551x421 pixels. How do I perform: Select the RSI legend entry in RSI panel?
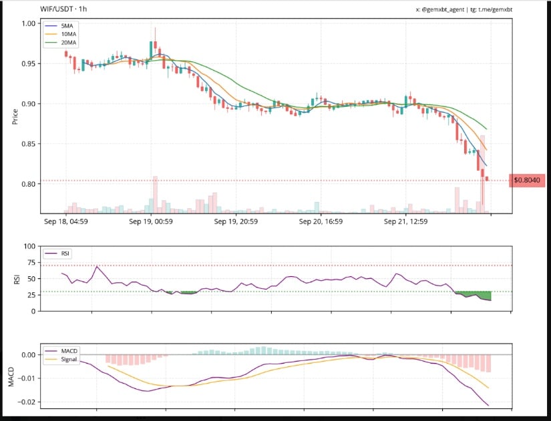[x=57, y=254]
